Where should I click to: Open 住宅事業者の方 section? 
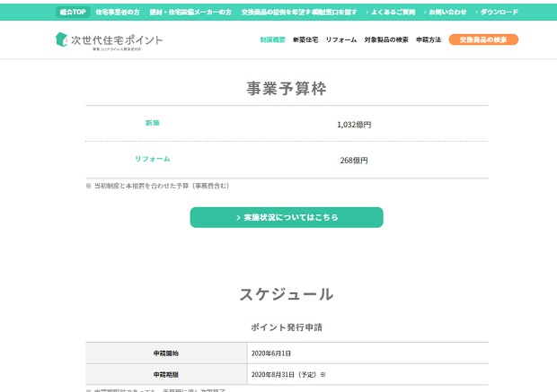pos(118,13)
